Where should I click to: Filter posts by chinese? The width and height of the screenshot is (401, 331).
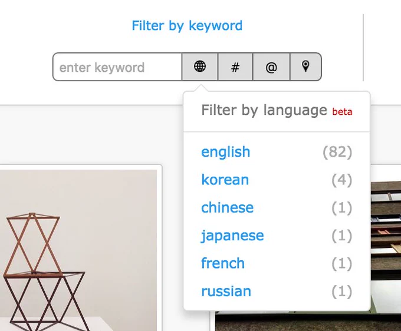click(228, 207)
